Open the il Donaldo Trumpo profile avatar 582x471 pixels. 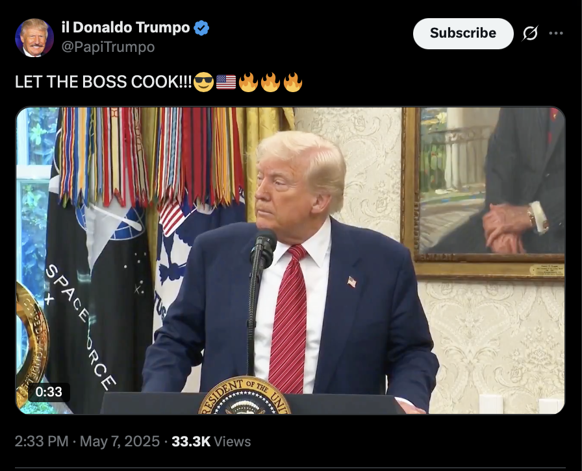34,38
